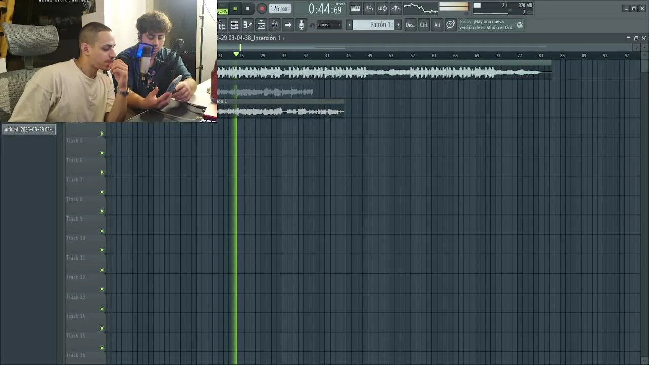Click the playlist horizontal scrollbar
649x365 pixels.
[x=426, y=47]
